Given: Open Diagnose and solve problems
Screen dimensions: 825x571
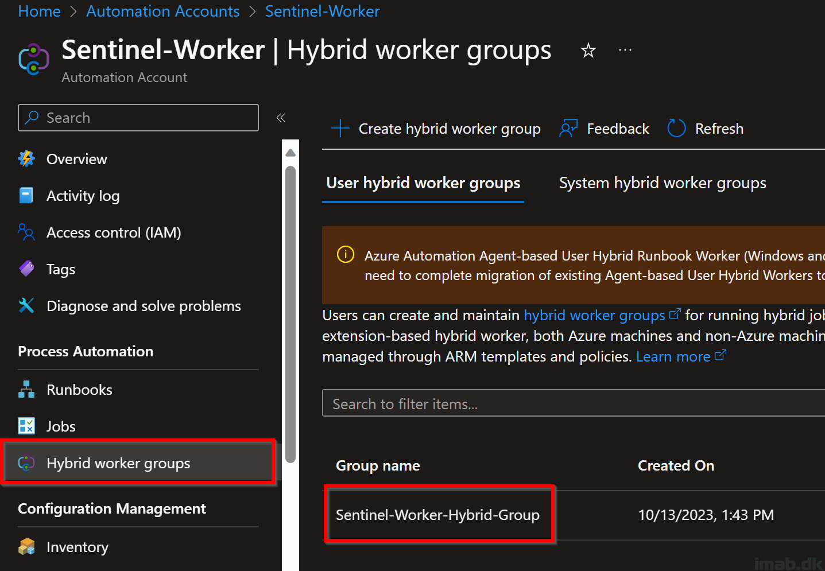Looking at the screenshot, I should click(x=144, y=306).
